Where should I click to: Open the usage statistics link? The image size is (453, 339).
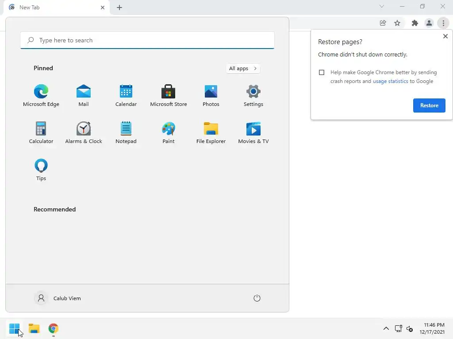(390, 81)
